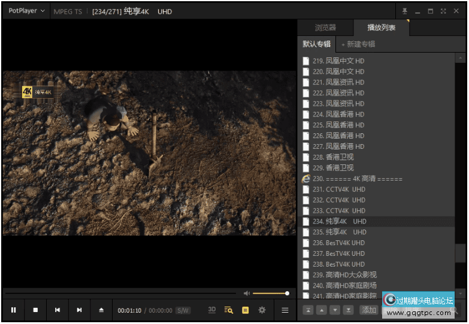Click the file icon beside 231. CCTV4K
Viewport: 469px width, 324px height.
point(305,189)
